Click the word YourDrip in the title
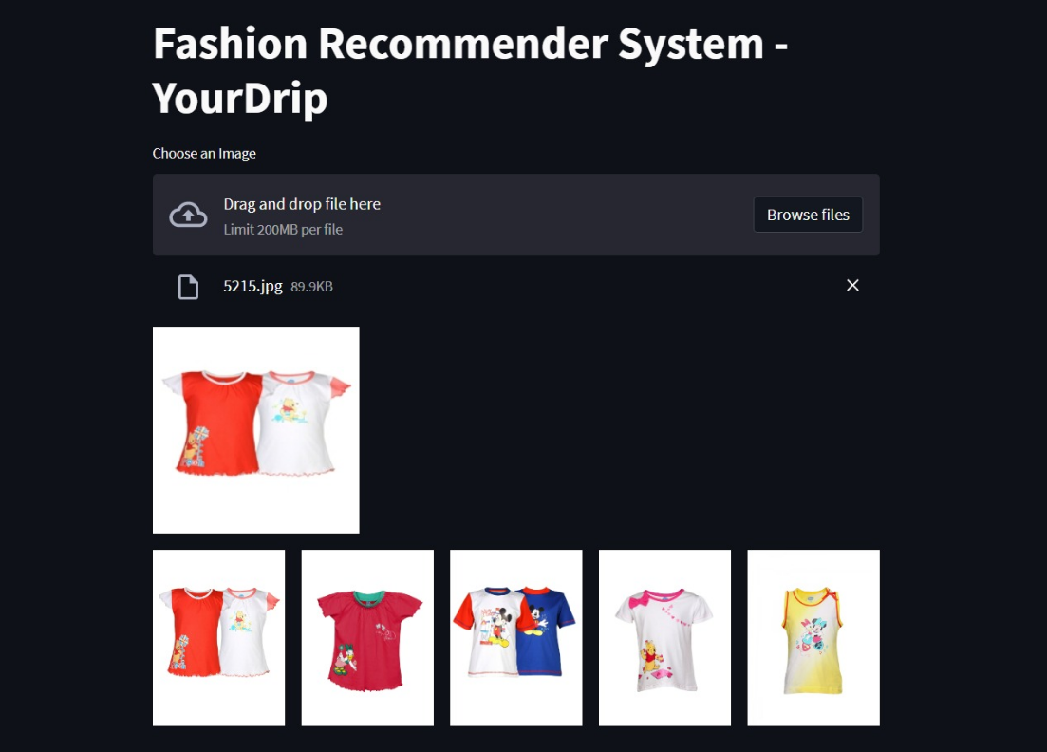The width and height of the screenshot is (1047, 752). 240,98
